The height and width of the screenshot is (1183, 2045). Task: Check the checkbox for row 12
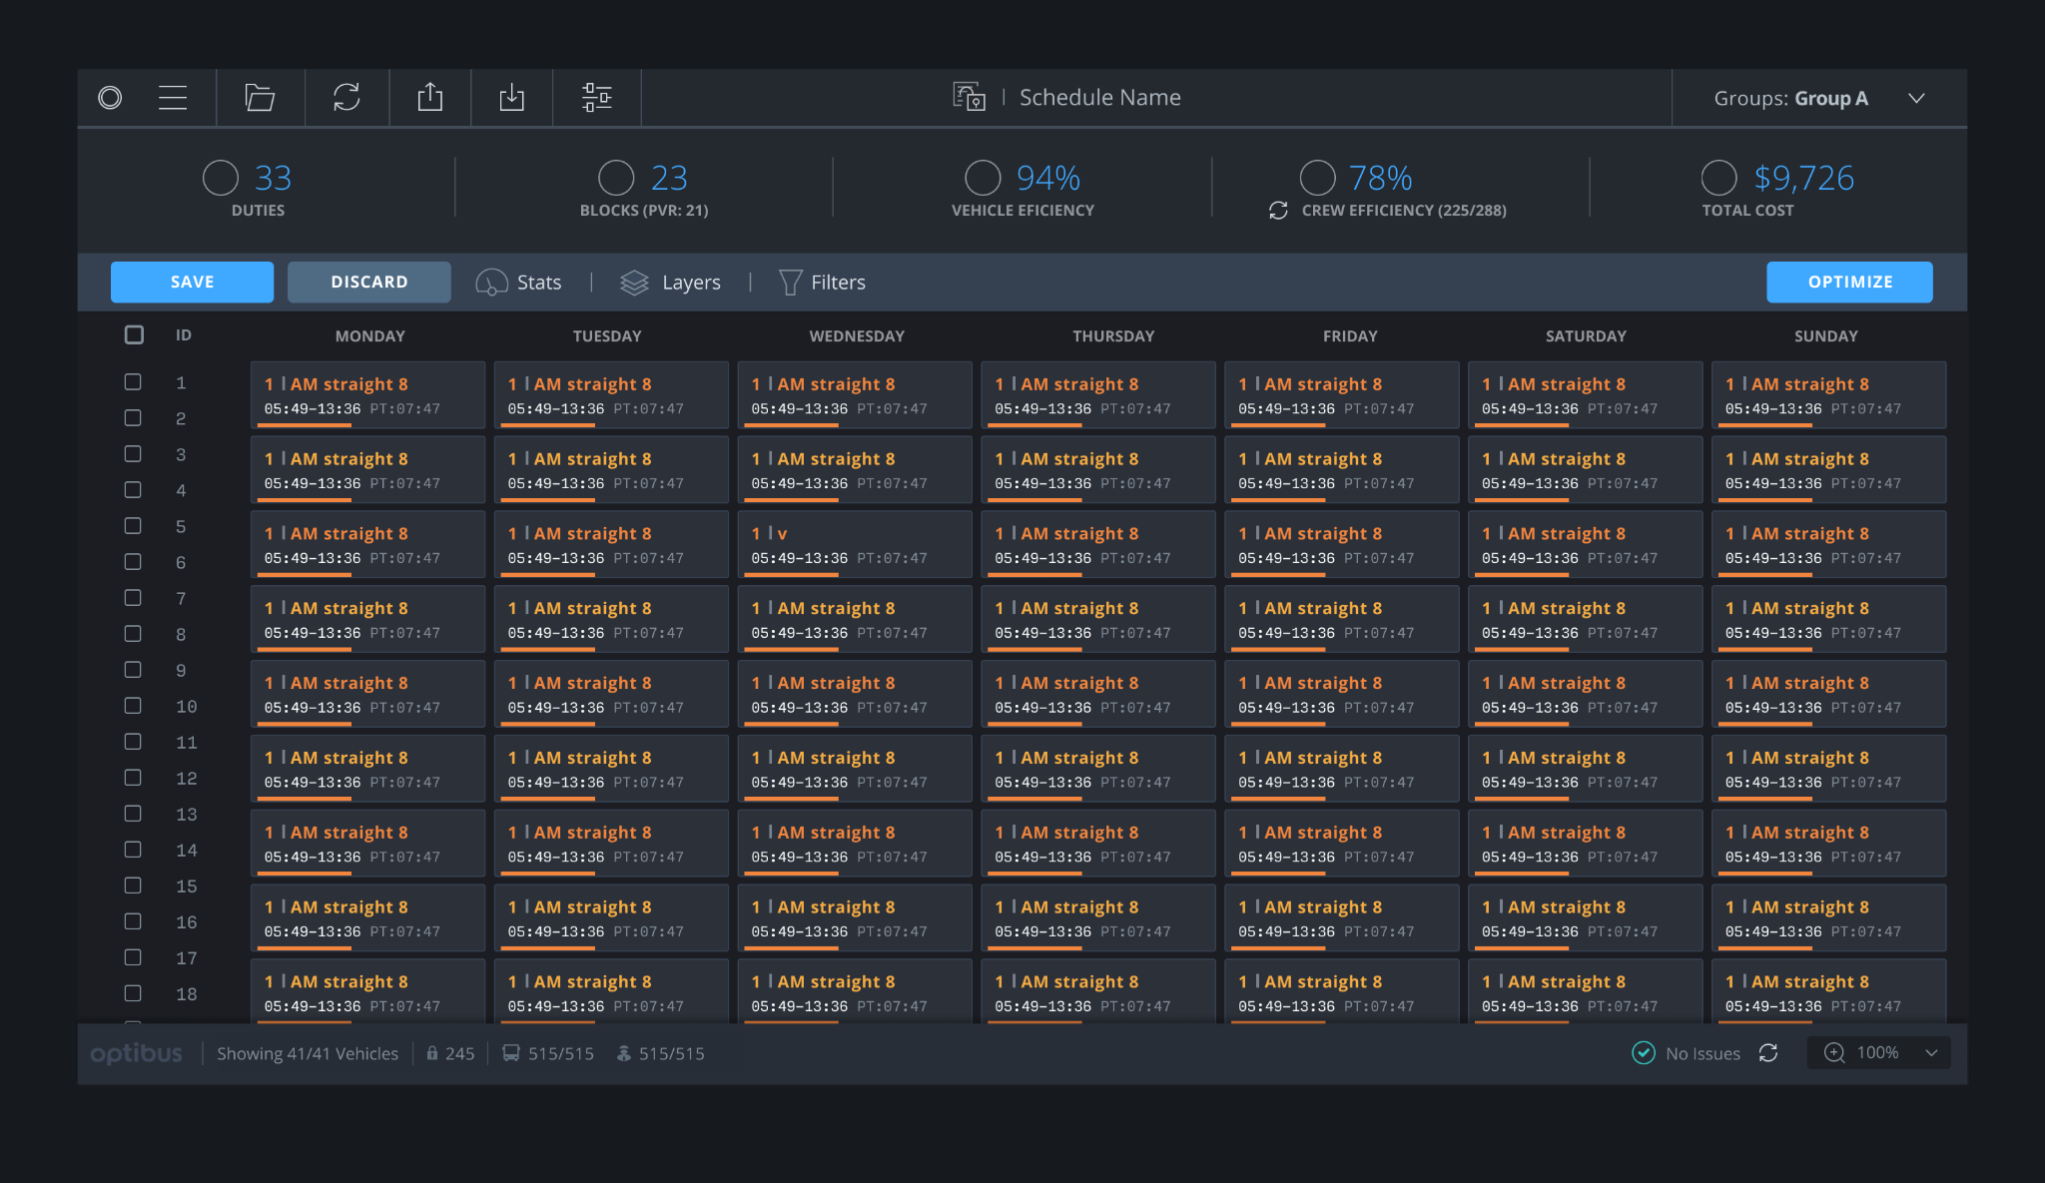coord(133,778)
